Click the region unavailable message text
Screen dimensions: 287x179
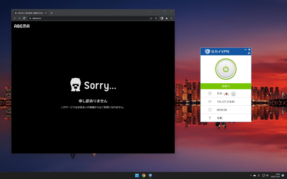pos(93,107)
